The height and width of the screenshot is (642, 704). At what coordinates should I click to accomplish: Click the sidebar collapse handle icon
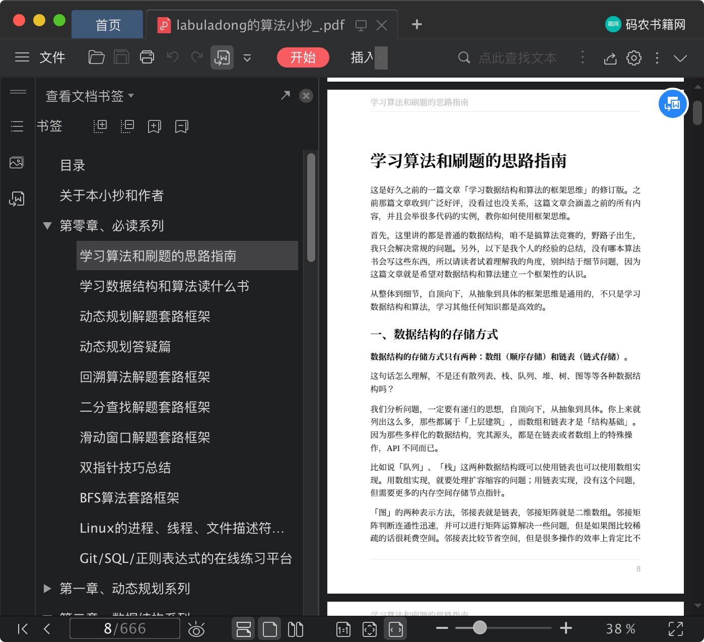[18, 92]
